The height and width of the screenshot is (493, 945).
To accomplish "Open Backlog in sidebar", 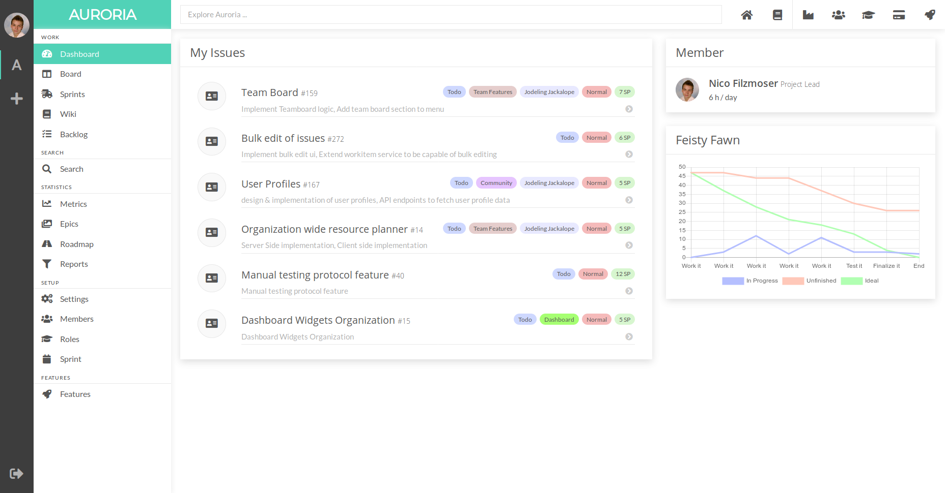I will click(x=102, y=134).
